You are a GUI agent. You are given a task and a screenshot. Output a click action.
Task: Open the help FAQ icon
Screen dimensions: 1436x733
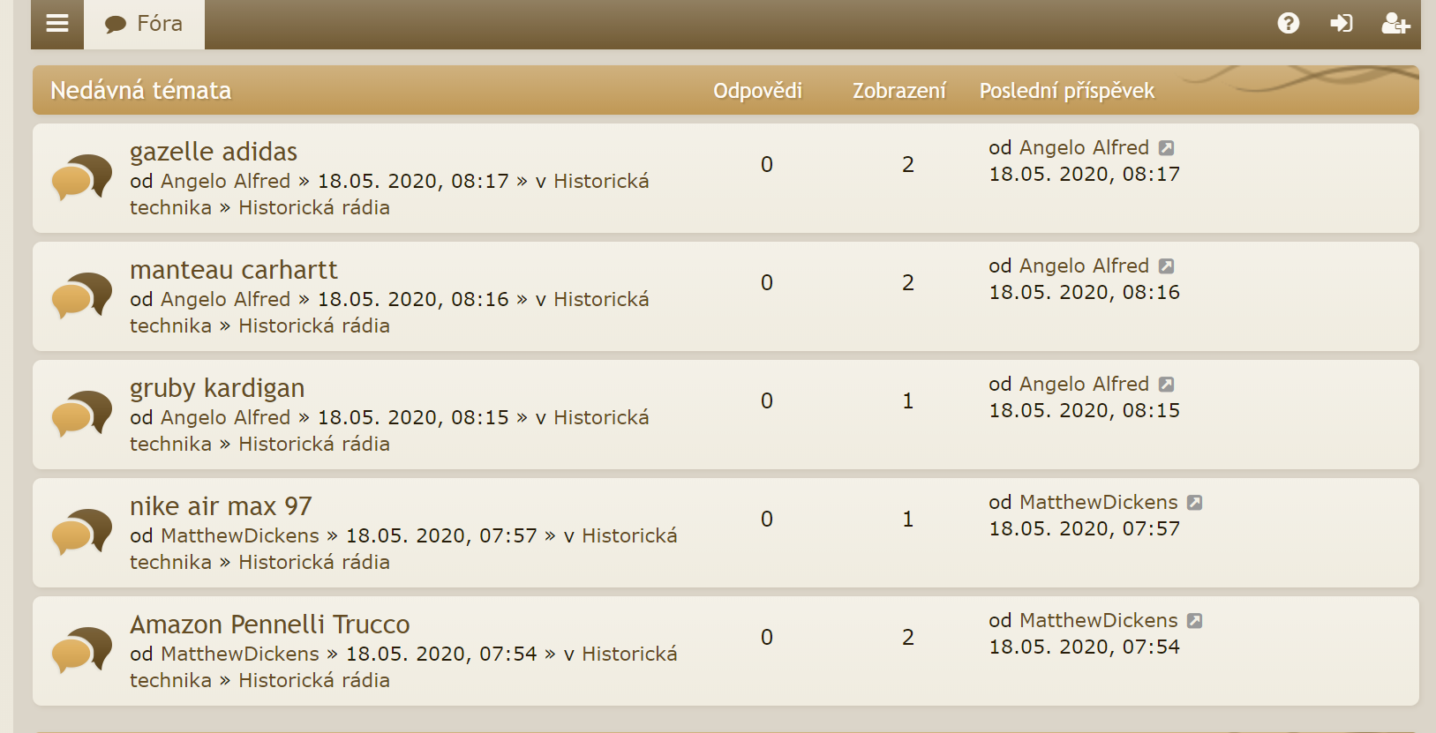1288,24
